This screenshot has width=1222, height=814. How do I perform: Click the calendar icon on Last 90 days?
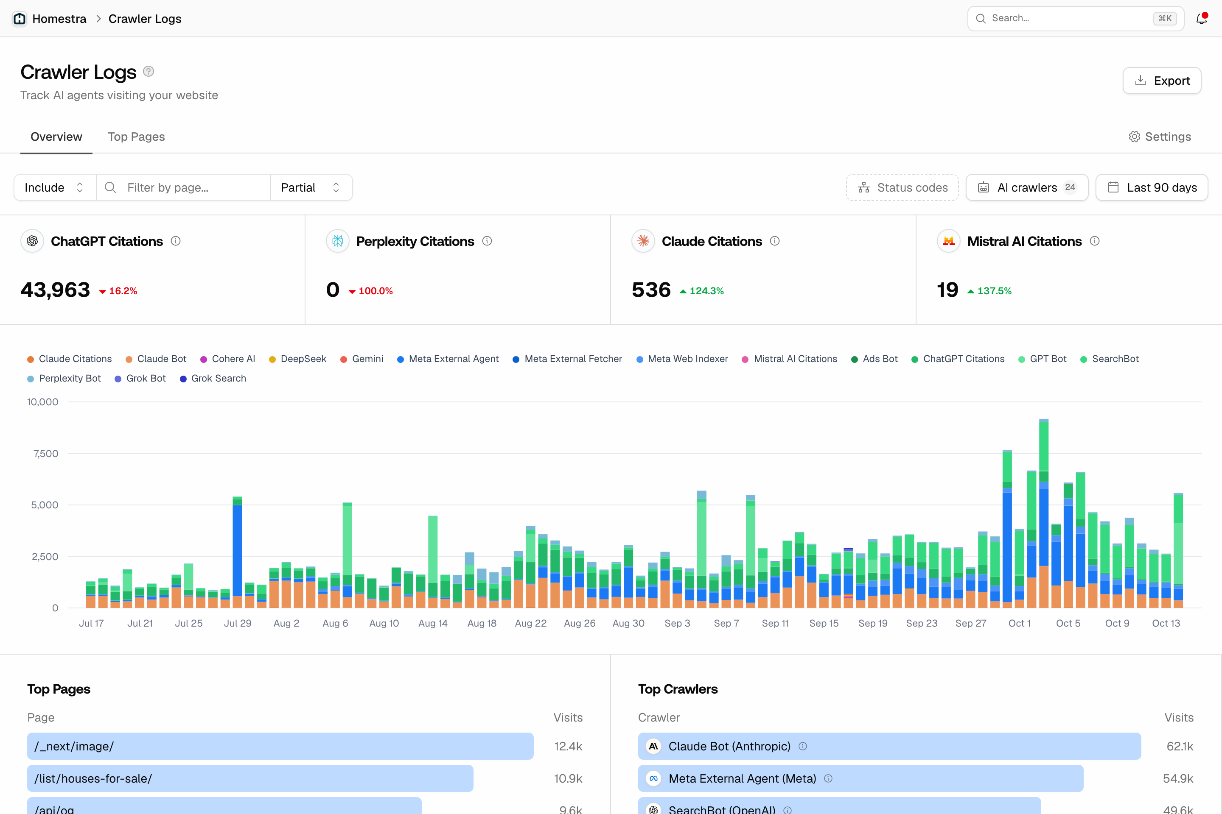[1113, 187]
